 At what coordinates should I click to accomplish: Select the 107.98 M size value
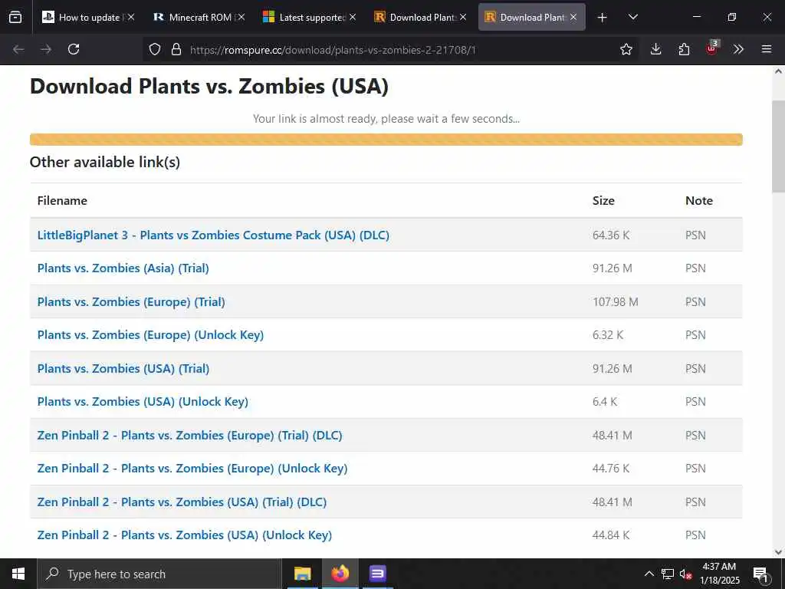[616, 301]
